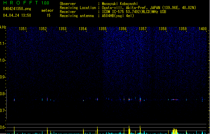Click the 1356 time axis marker

pyautogui.click(x=123, y=29)
